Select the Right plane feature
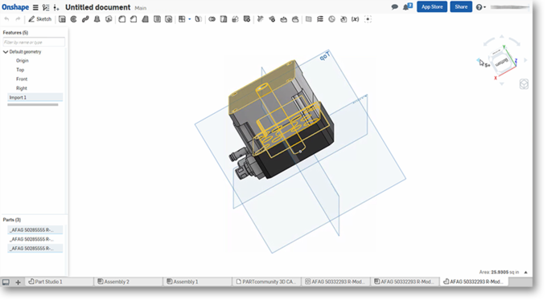The height and width of the screenshot is (304, 547). tap(21, 88)
